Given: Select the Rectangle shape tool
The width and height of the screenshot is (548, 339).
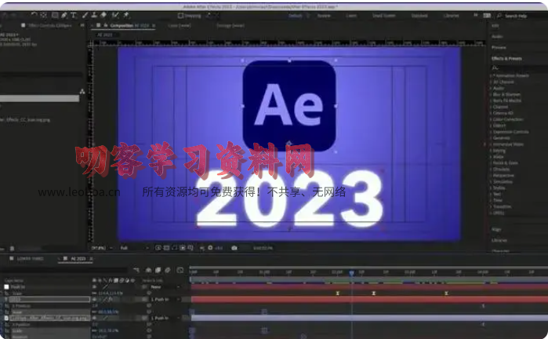Looking at the screenshot, I should pos(55,15).
